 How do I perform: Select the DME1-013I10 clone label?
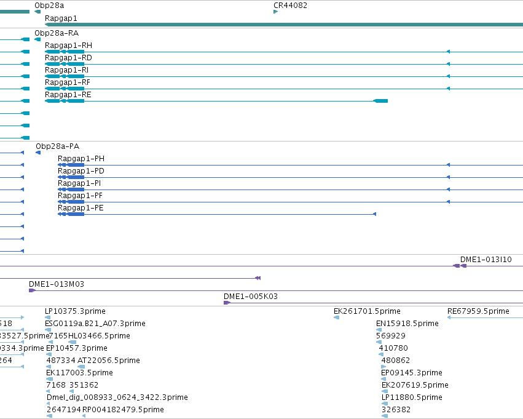[486, 260]
